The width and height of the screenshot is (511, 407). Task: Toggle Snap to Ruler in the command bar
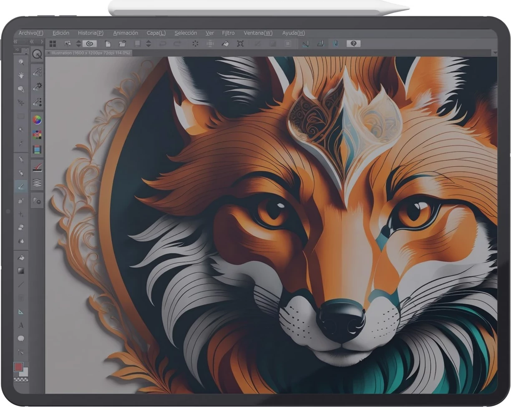305,43
